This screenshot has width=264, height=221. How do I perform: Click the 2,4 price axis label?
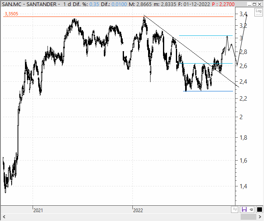point(243,82)
